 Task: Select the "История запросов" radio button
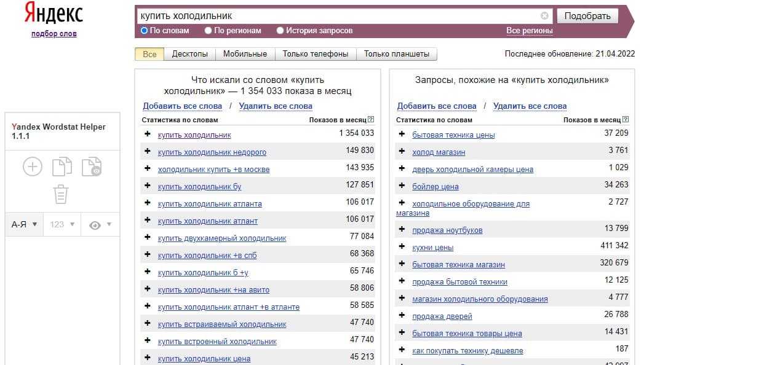280,30
